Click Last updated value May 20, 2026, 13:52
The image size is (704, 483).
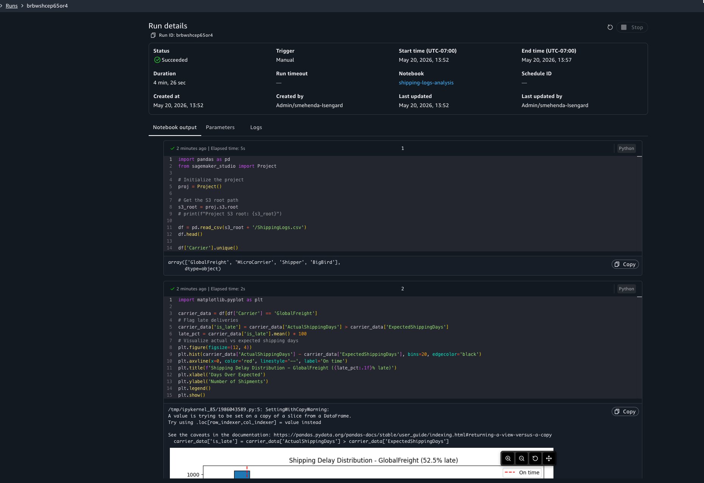[x=424, y=105]
